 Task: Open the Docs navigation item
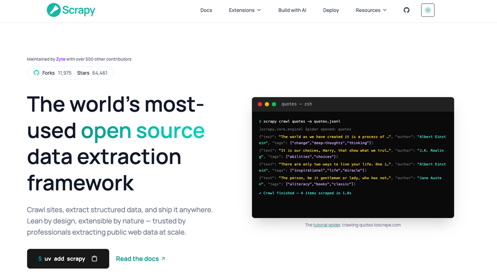coord(206,10)
